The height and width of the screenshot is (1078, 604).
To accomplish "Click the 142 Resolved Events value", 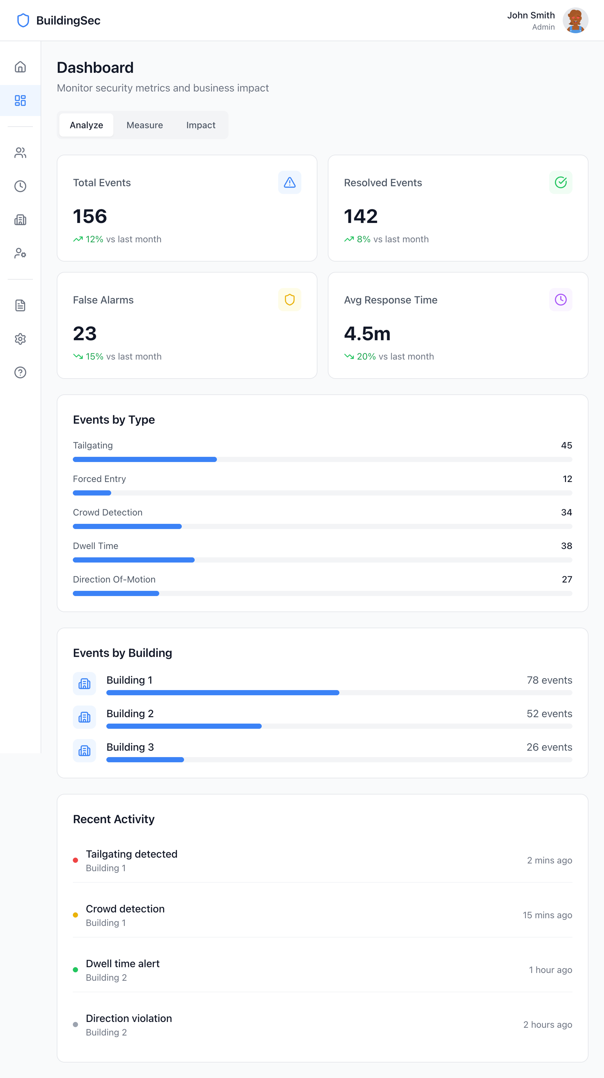I will pyautogui.click(x=361, y=217).
